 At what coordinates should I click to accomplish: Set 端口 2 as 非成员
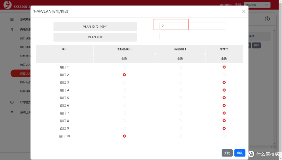(224, 75)
